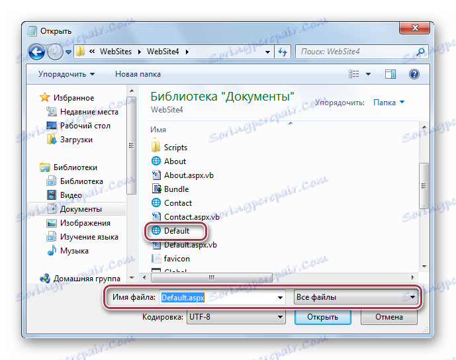Click the globe icon next to Contact
456x360 pixels.
pyautogui.click(x=156, y=202)
